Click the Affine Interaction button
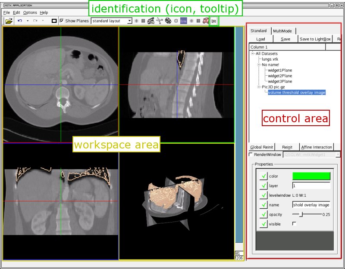This screenshot has width=345, height=269. 317,147
